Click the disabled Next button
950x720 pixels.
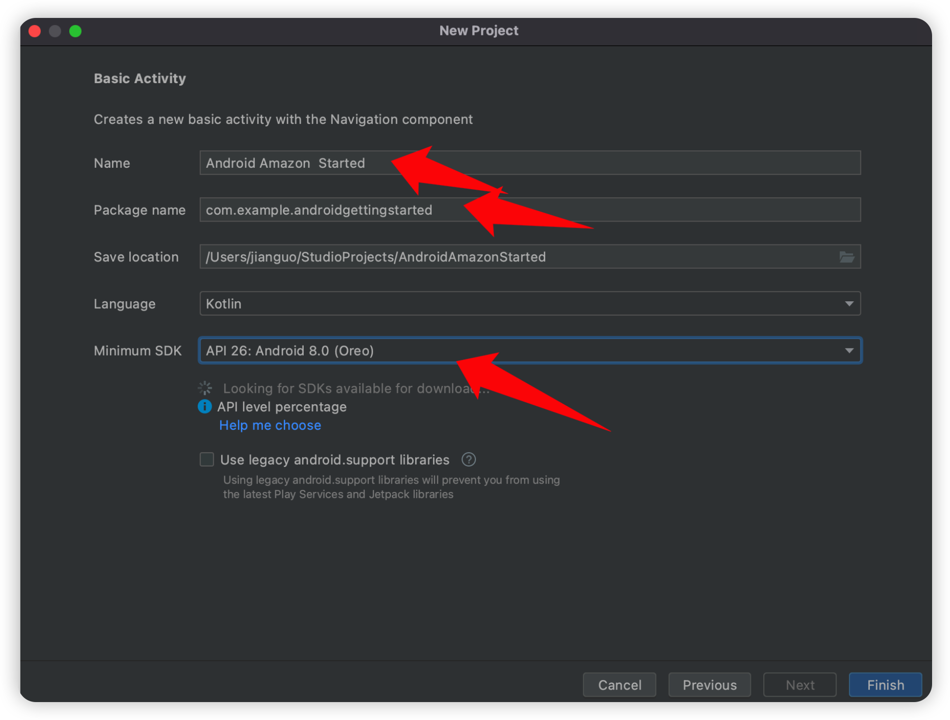(x=800, y=685)
